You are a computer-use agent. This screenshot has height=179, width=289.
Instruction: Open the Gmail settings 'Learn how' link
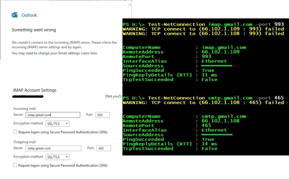click(x=89, y=53)
